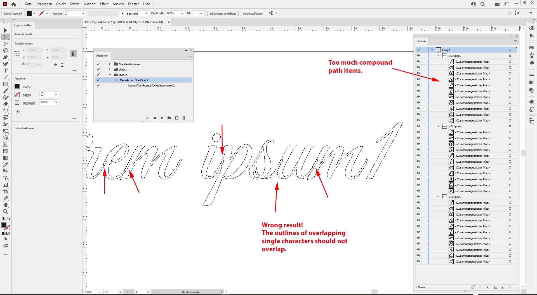Collapse the Uwe-2 action set

[x=110, y=75]
